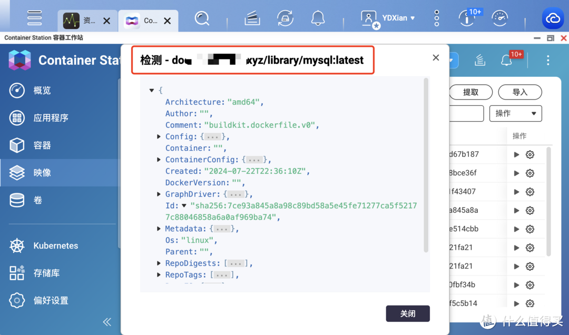Click the 提取 pull button

tap(470, 92)
